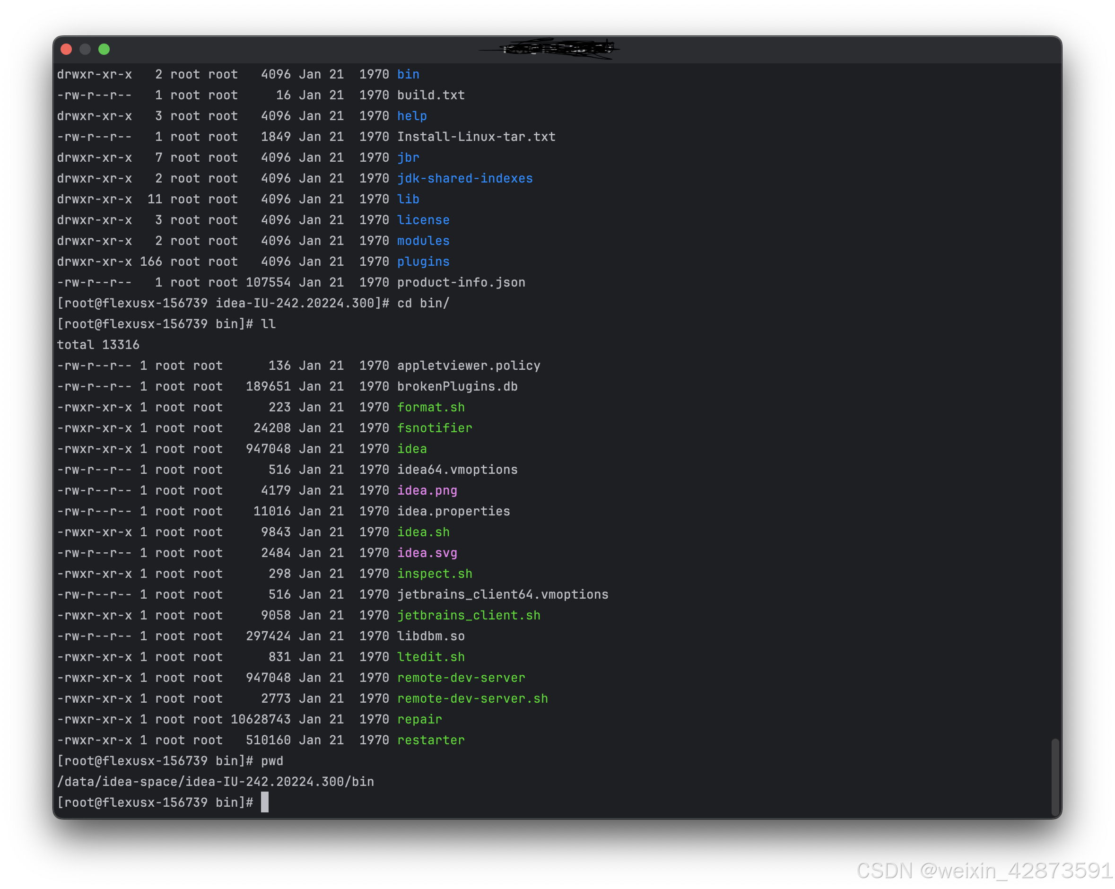Click the magenta idea.png filename
This screenshot has width=1115, height=889.
[x=427, y=490]
